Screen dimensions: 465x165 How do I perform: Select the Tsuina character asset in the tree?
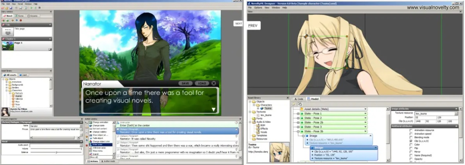(268, 108)
